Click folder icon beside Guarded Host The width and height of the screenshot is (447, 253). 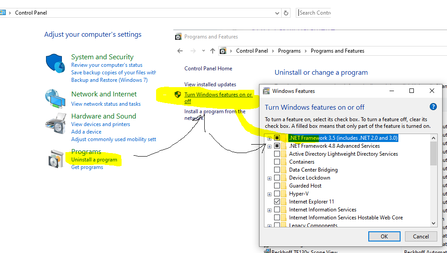(x=283, y=186)
